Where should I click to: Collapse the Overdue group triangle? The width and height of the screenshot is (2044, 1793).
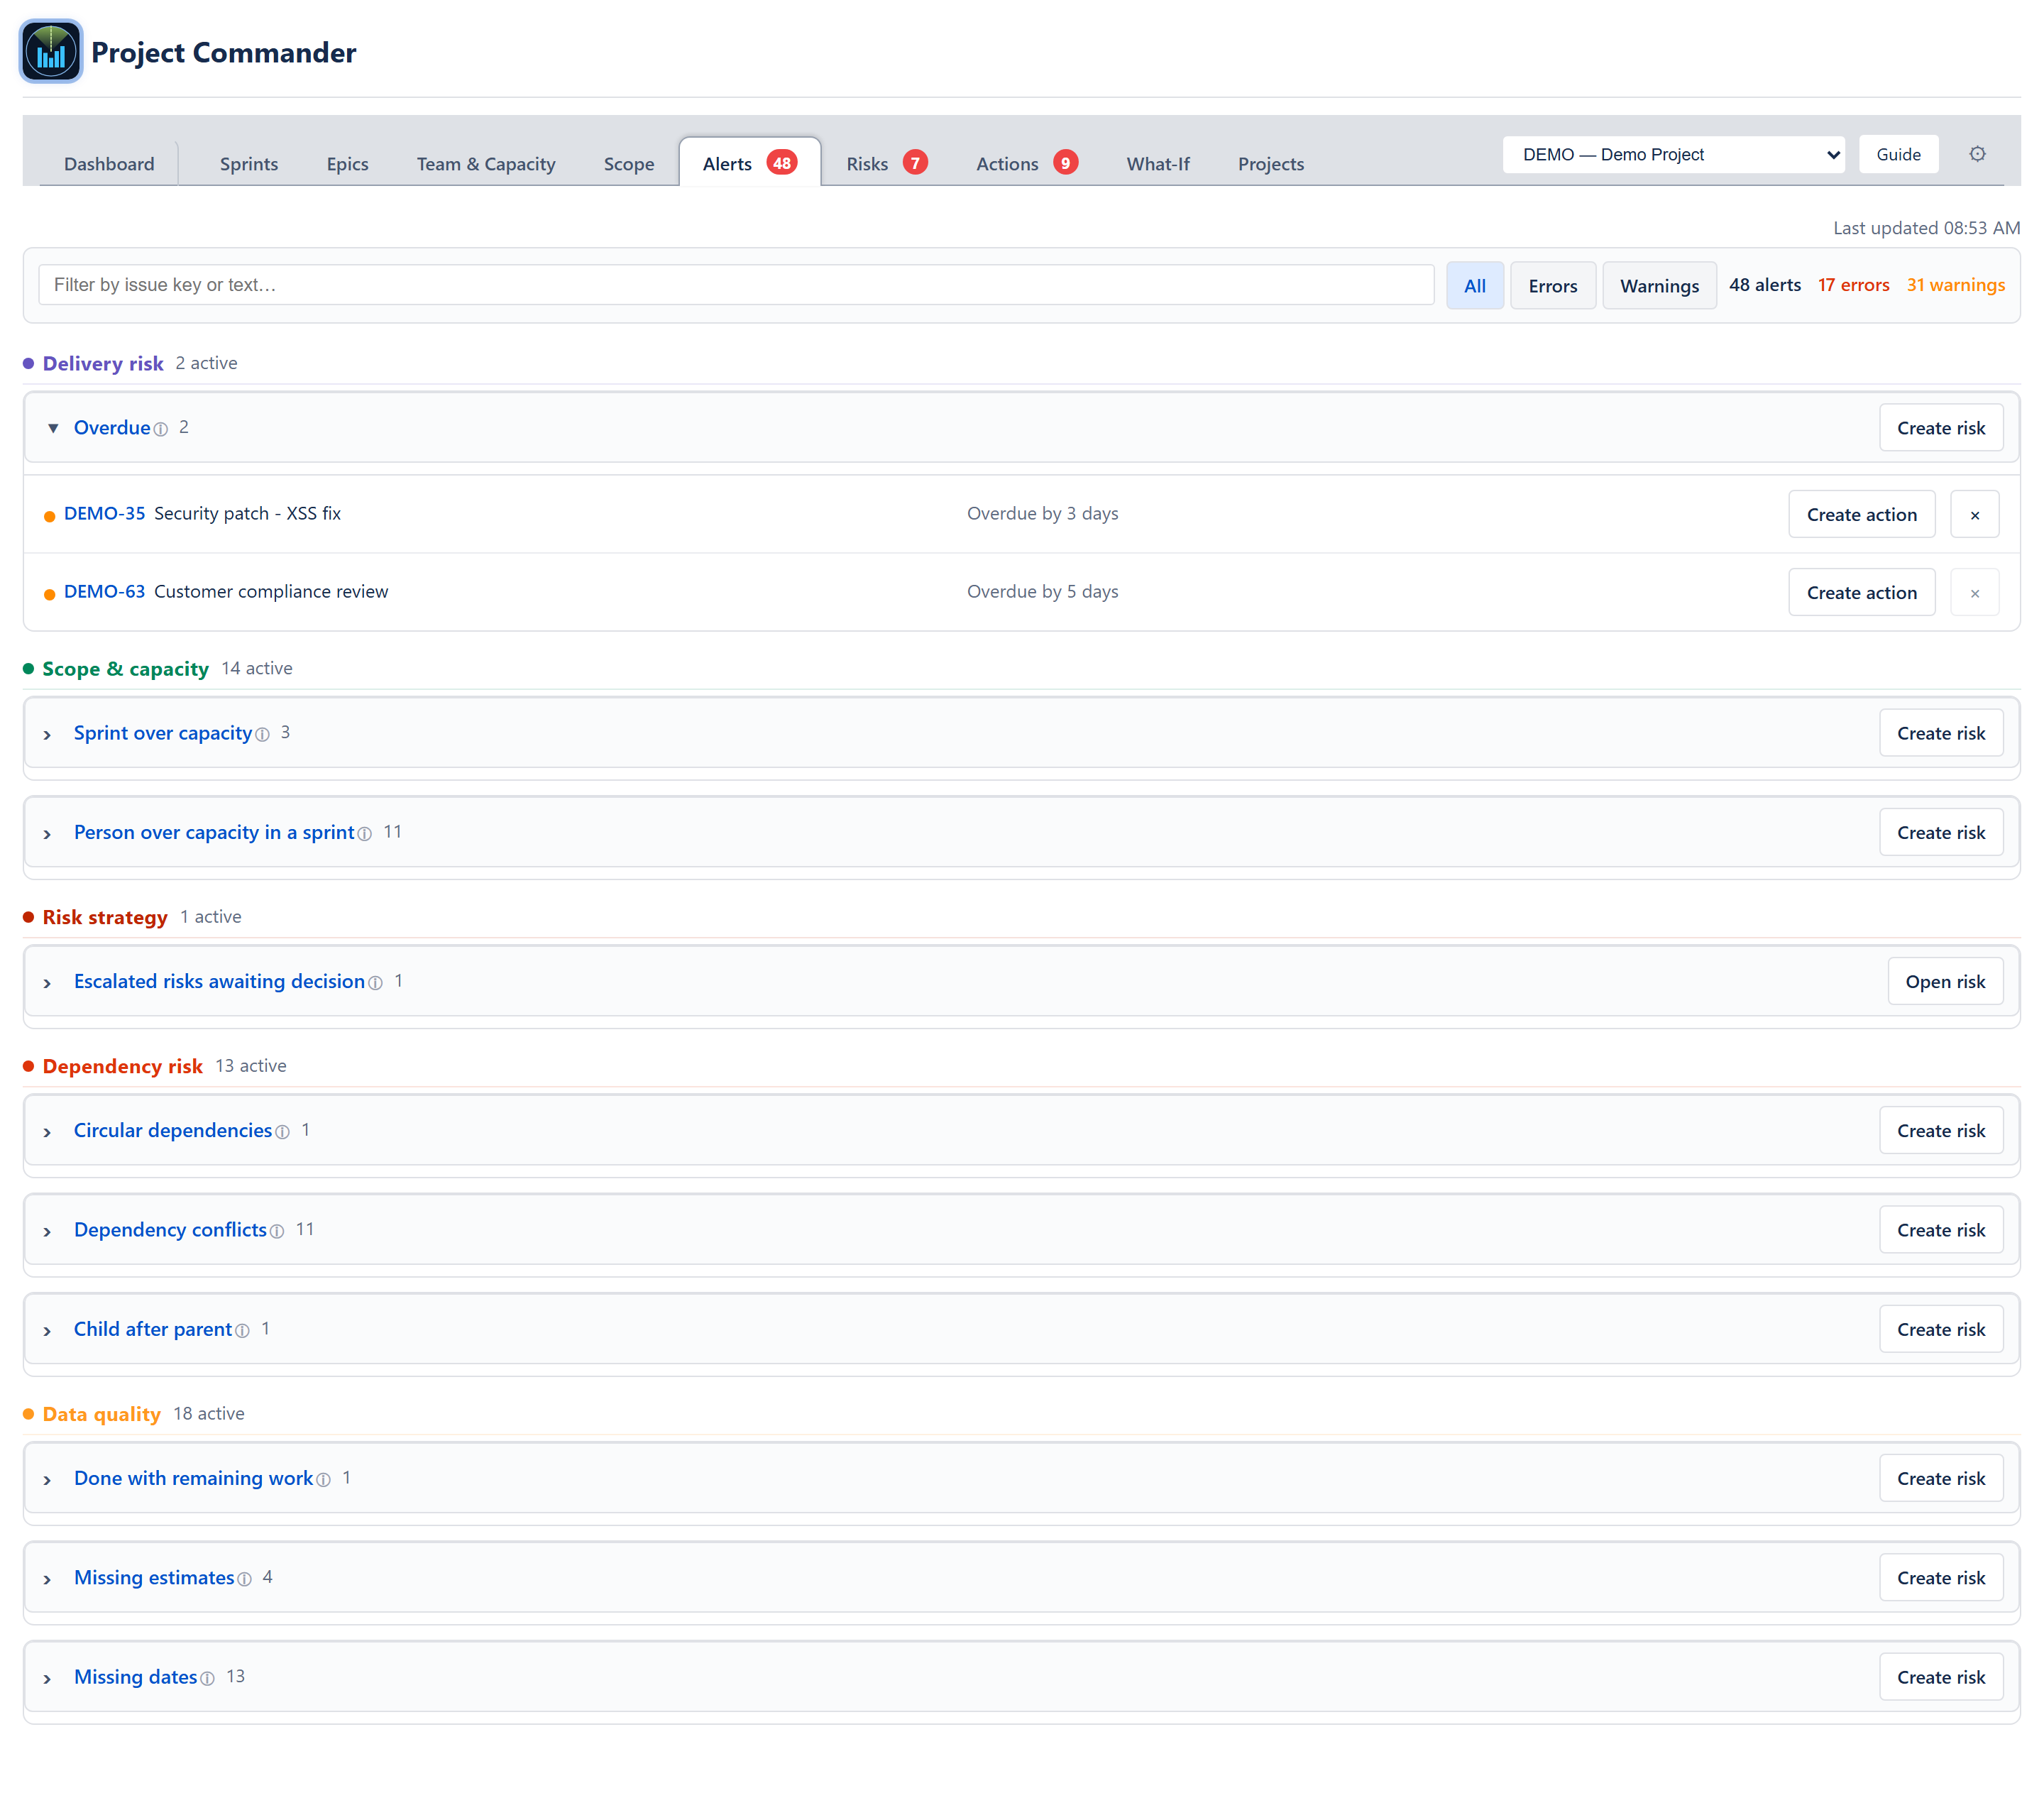(x=53, y=428)
